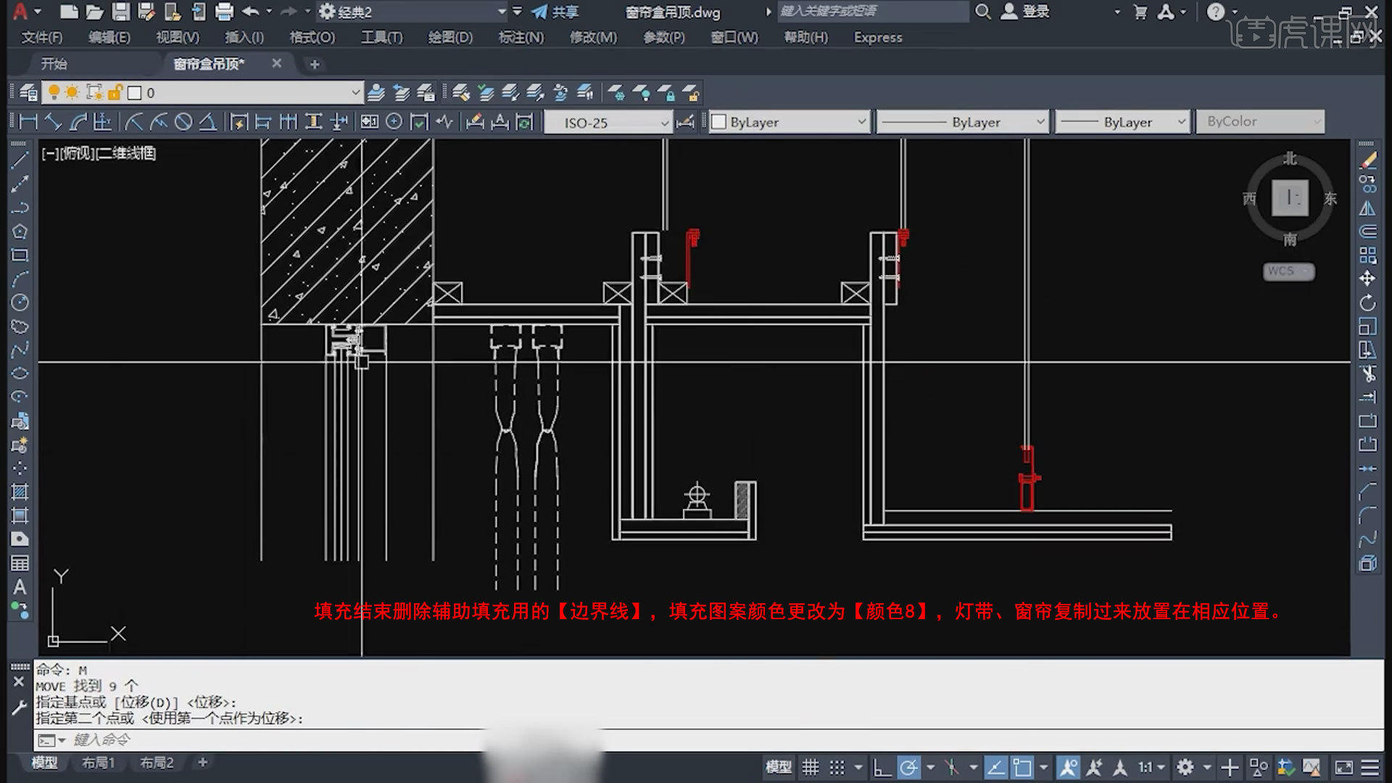Click the Erase tool in right toolbar
Viewport: 1392px width, 783px height.
[x=1367, y=160]
